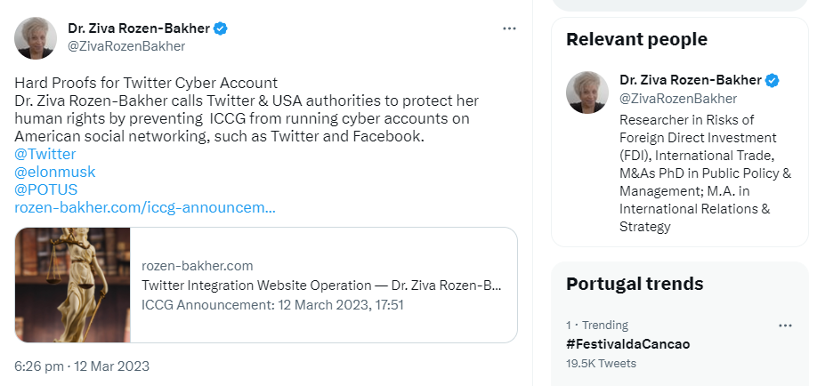
Task: Click the tweet timestamp 6:26 pm · 12 Mar 2023
Action: (x=82, y=366)
